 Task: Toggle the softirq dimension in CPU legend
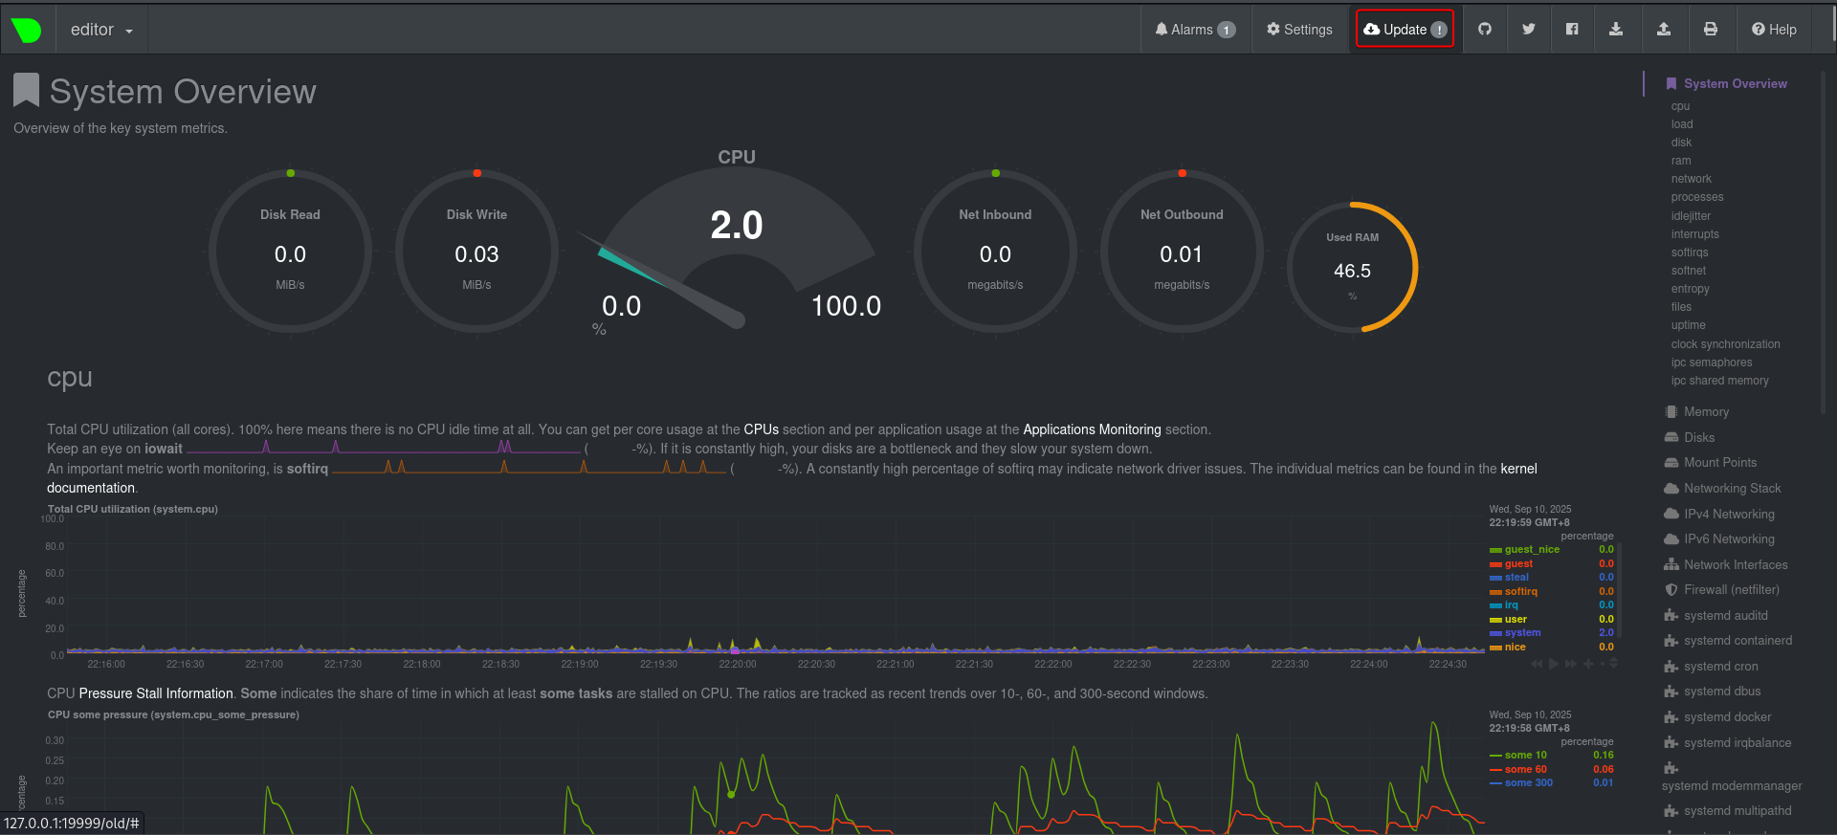coord(1520,592)
